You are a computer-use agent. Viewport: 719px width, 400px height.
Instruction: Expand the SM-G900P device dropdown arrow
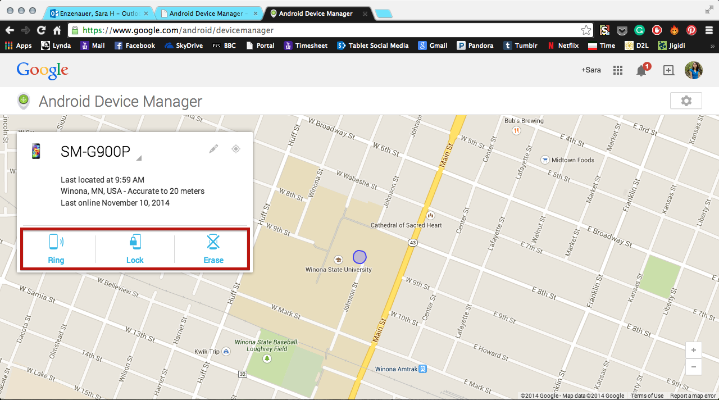pyautogui.click(x=139, y=158)
